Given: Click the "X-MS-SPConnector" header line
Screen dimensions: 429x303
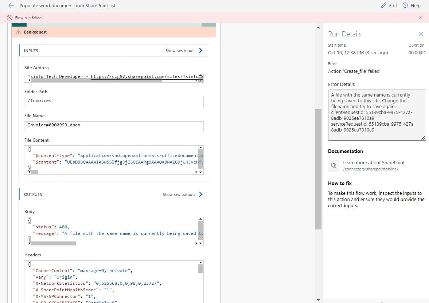Looking at the screenshot, I should 64,296.
